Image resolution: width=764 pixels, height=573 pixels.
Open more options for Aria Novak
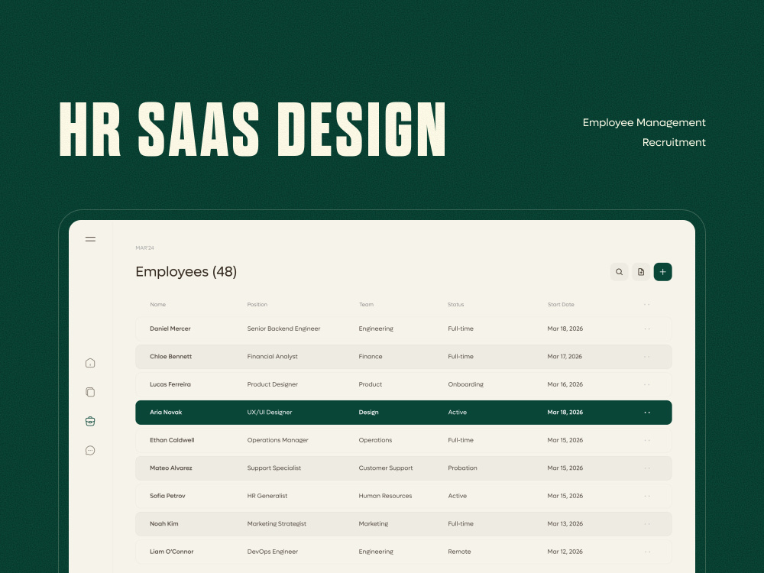[647, 413]
